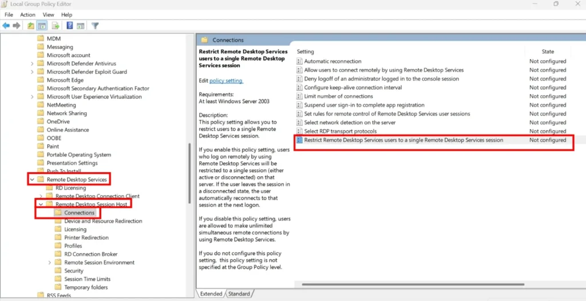The image size is (586, 301).
Task: Click the Up One Level folder icon
Action: point(31,26)
